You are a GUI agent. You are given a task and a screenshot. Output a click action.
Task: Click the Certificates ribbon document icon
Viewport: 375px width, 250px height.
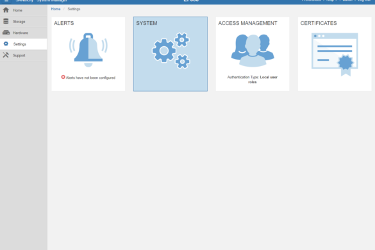point(335,54)
